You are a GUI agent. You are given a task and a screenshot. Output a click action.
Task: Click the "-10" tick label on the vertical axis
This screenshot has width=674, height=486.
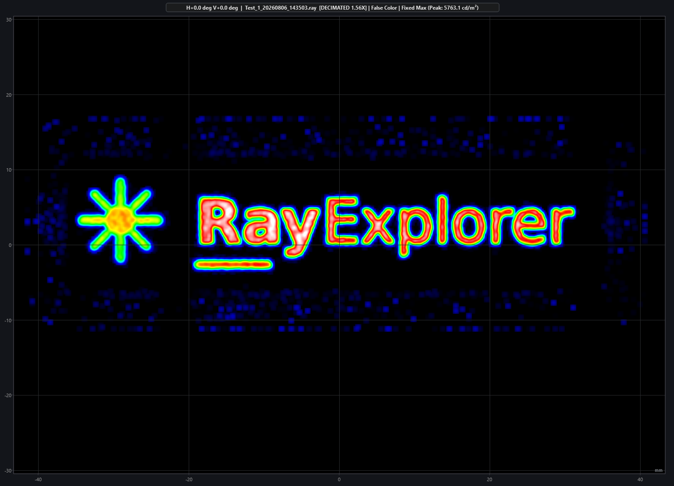pyautogui.click(x=8, y=320)
